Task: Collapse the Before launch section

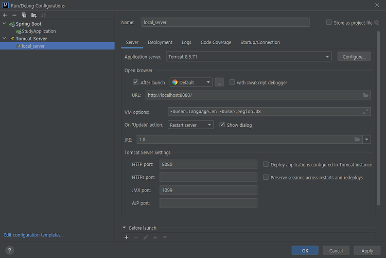Action: (x=125, y=228)
